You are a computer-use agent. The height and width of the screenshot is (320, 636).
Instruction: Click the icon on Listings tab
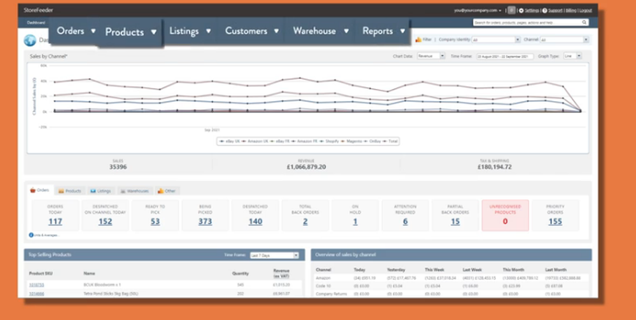pos(93,190)
